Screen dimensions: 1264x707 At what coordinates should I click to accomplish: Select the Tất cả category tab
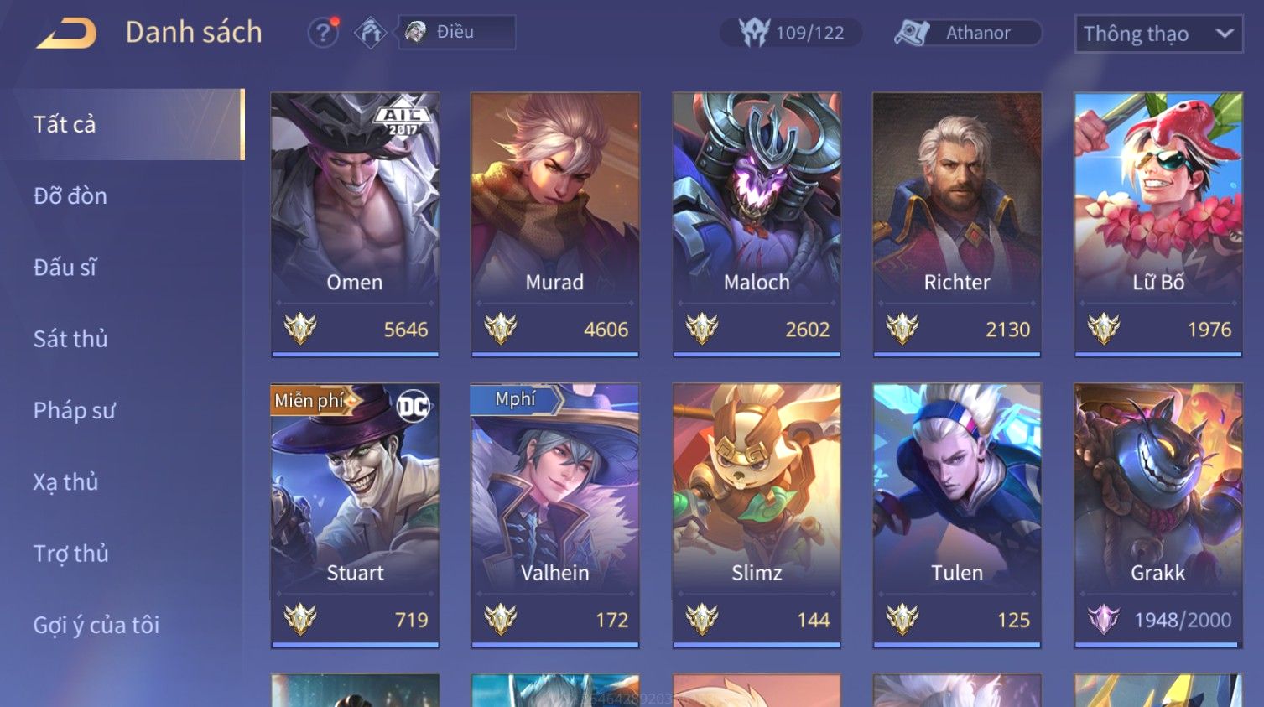[x=122, y=124]
